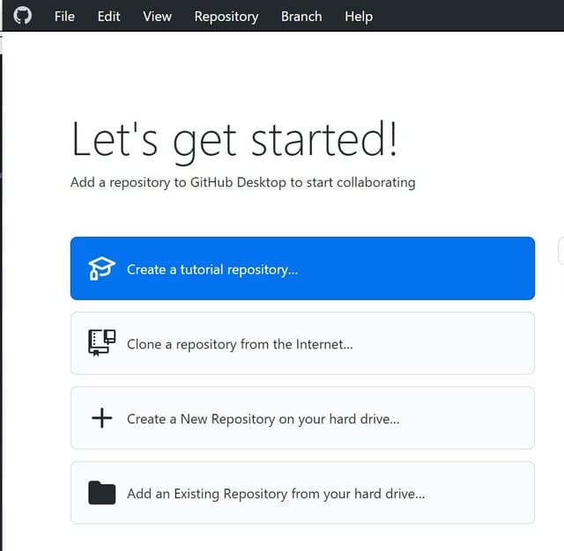Image resolution: width=564 pixels, height=551 pixels.
Task: Click the partially visible panel at right edge
Action: point(560,251)
